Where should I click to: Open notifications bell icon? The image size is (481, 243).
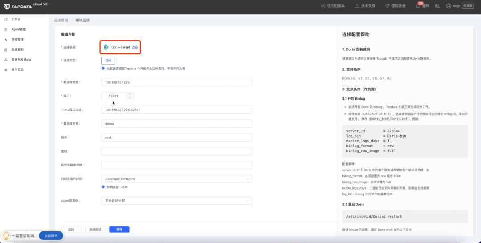click(418, 6)
